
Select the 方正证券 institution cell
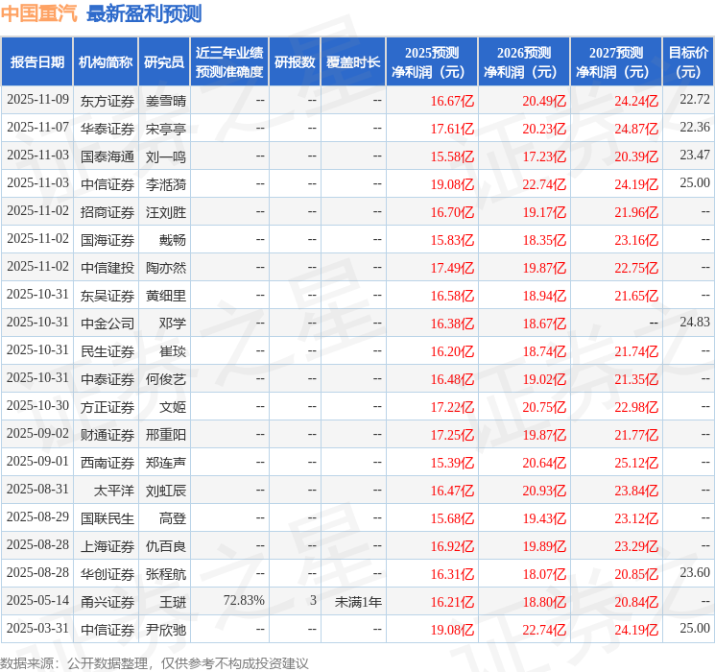click(107, 407)
